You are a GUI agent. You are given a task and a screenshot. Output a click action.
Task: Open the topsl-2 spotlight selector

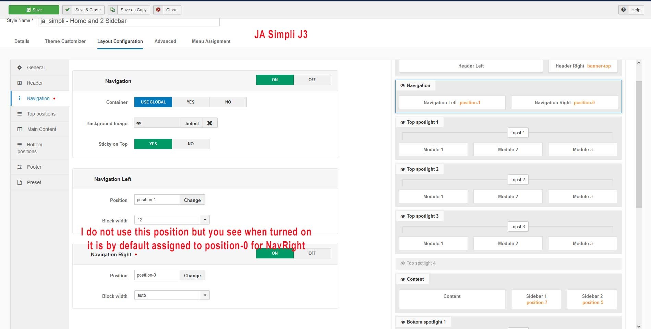pos(518,180)
